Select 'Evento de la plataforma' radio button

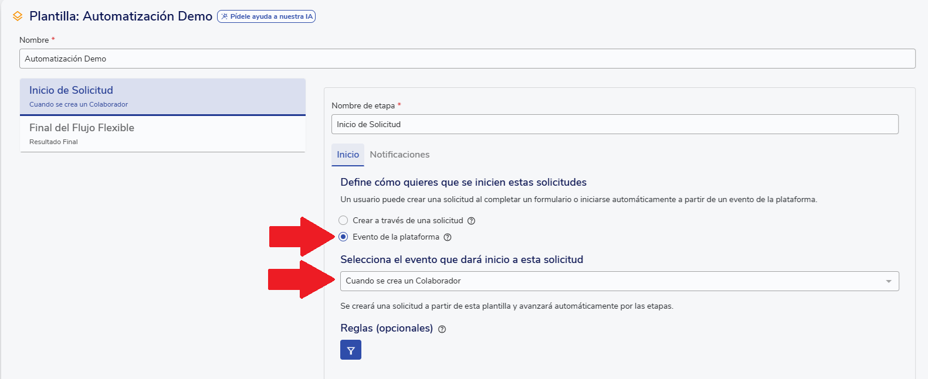point(343,237)
